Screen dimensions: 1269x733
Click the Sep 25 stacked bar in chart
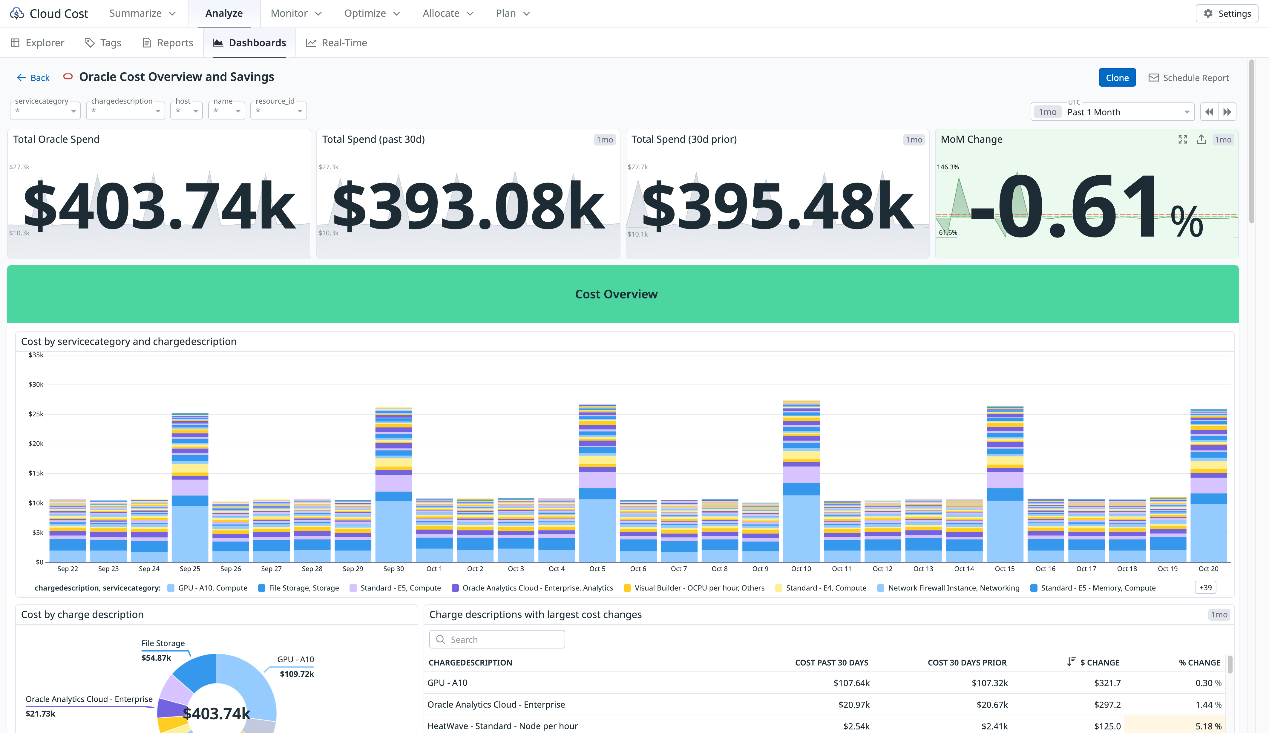190,487
